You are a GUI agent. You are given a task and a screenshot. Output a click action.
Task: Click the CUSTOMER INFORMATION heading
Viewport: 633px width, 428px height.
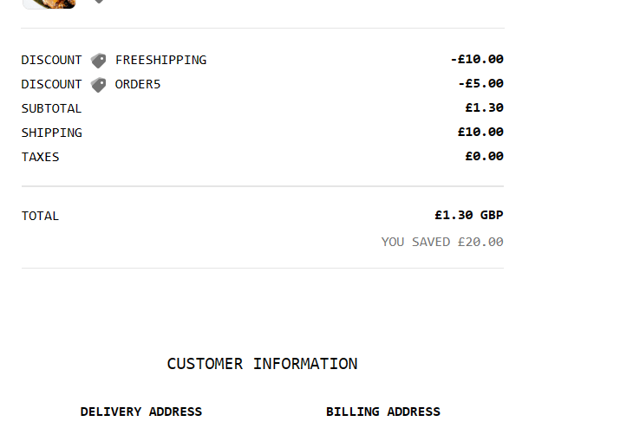click(262, 364)
